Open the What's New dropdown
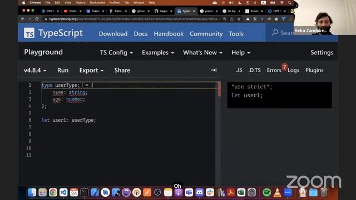The image size is (356, 200). (202, 53)
